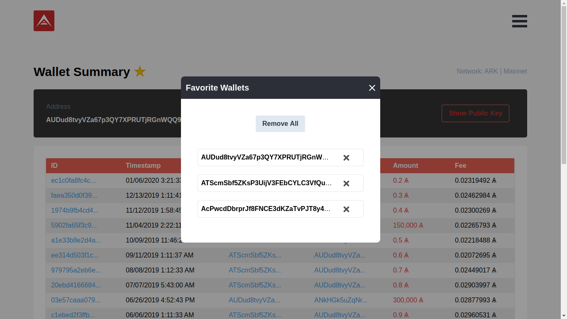Remove favorite wallet AcPwcdDbrprJf8FNCE3dKZaTvPJT8y4
Screen dimensions: 567x319
346,209
